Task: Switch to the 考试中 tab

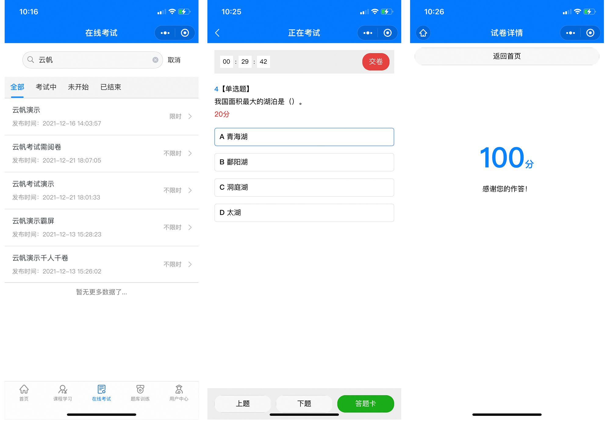Action: [x=46, y=87]
